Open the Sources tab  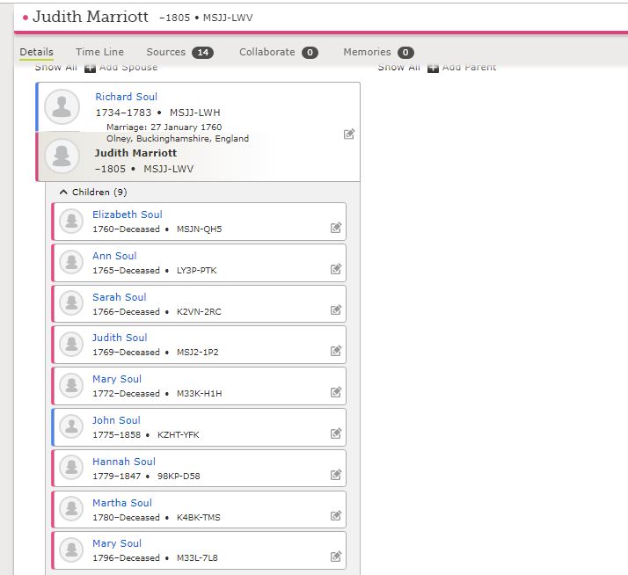[179, 52]
